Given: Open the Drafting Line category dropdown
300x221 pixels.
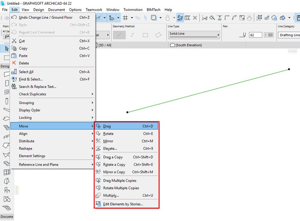Looking at the screenshot, I should 289,35.
